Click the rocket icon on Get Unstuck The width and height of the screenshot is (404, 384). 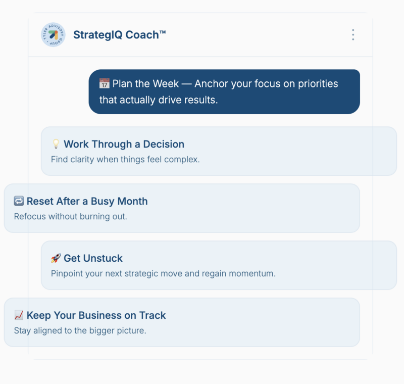pyautogui.click(x=56, y=259)
